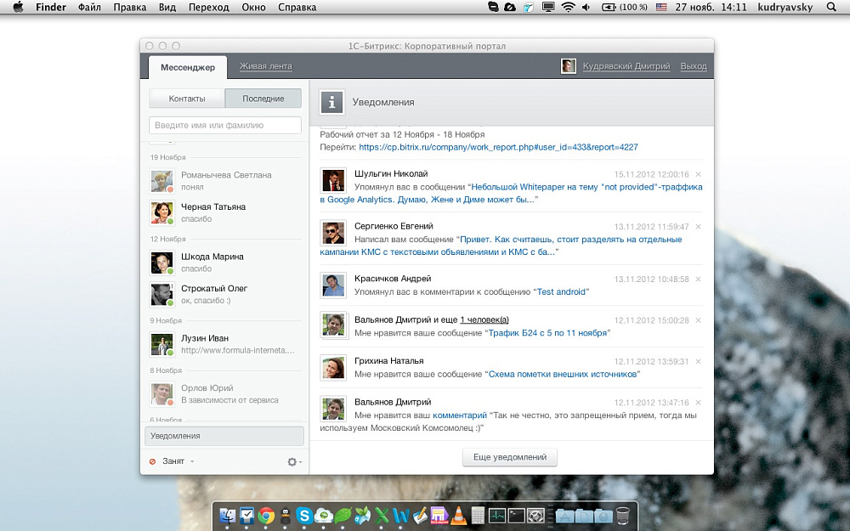Screen dimensions: 850x531
Task: Select the Последние tab
Action: click(263, 99)
